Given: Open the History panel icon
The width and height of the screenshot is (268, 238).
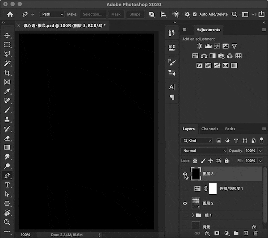Looking at the screenshot, I should click(x=172, y=33).
